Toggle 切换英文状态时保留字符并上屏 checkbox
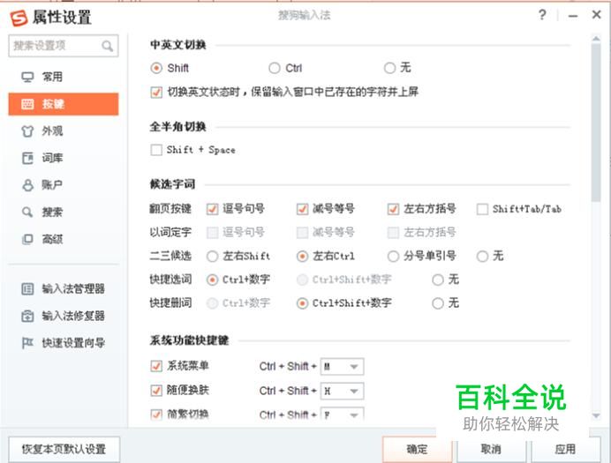This screenshot has height=463, width=611. click(156, 93)
